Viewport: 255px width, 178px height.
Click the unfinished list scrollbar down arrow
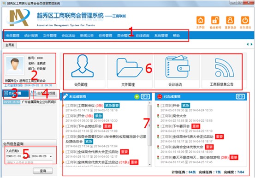[149, 165]
